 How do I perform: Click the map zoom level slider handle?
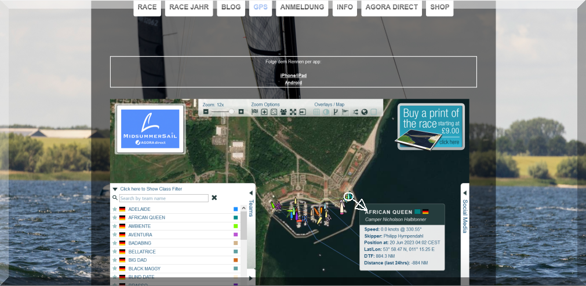click(x=232, y=112)
